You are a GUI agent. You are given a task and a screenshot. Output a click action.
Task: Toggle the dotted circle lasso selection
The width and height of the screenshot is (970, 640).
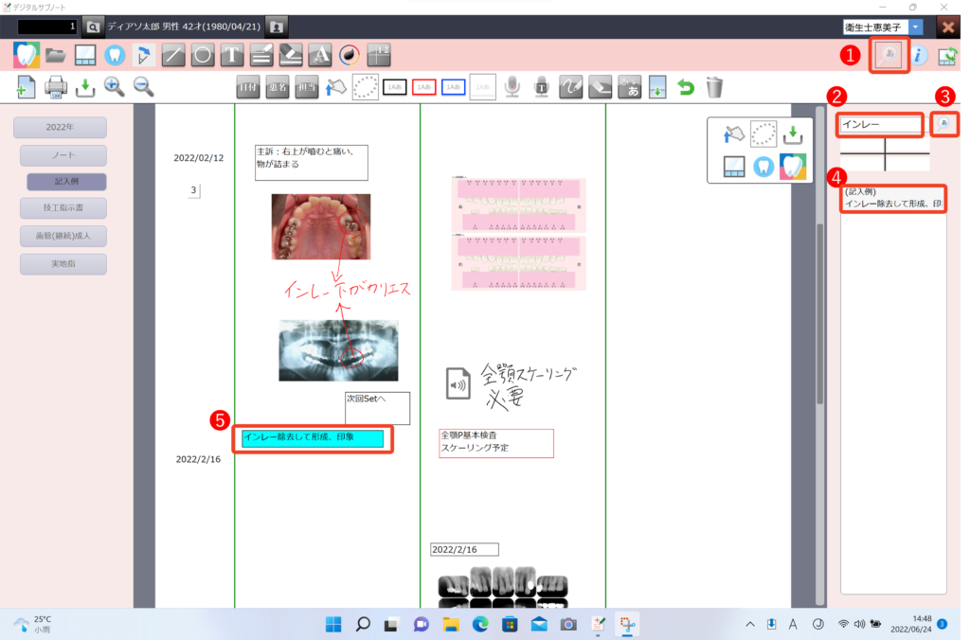(x=365, y=87)
